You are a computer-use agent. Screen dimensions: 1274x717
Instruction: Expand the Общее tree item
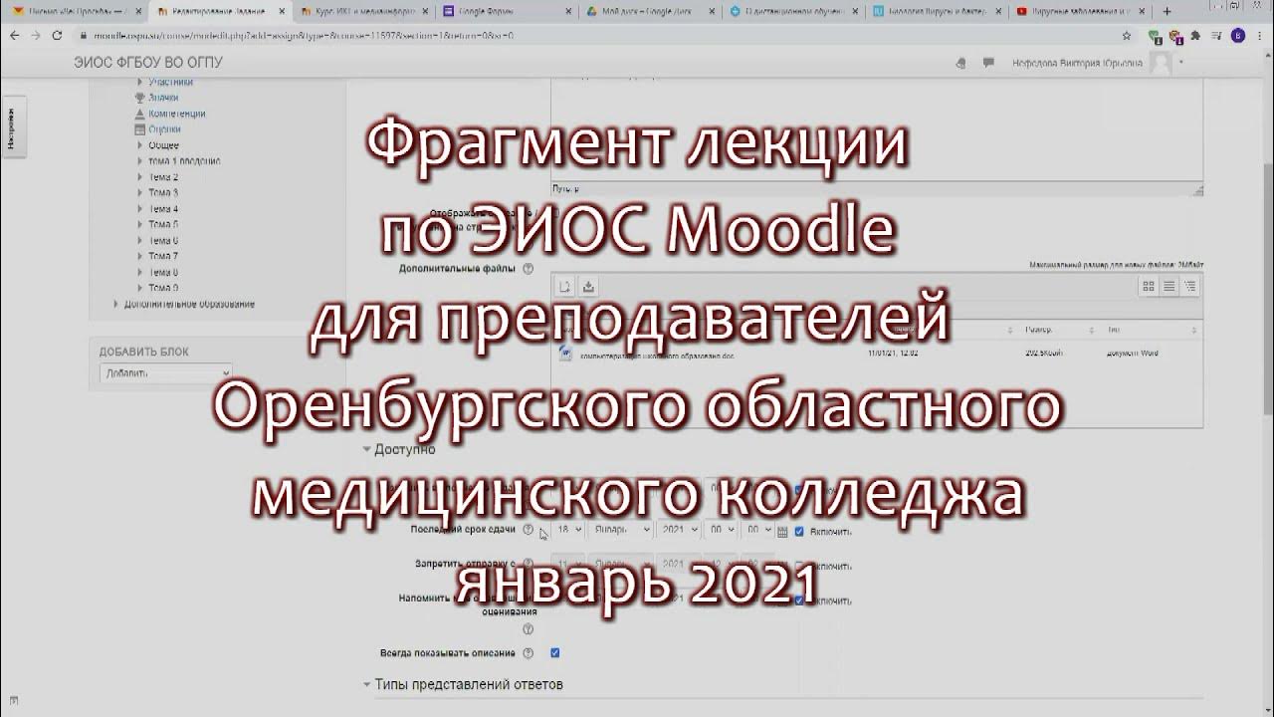[x=140, y=145]
